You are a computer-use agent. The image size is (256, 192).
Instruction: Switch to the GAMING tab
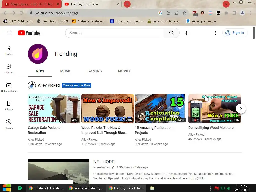click(x=95, y=71)
